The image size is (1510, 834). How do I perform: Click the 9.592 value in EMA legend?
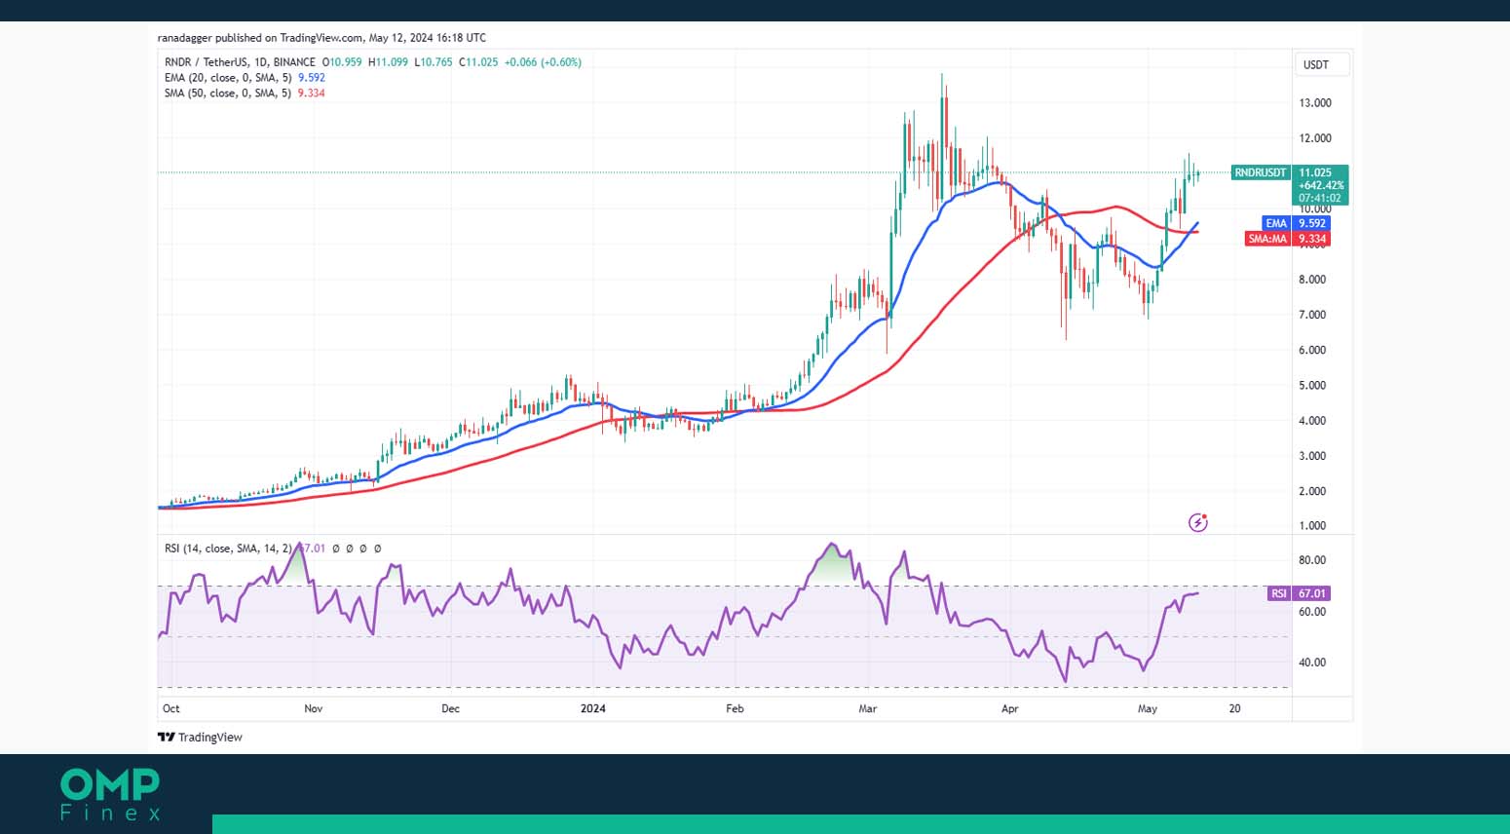[x=312, y=78]
